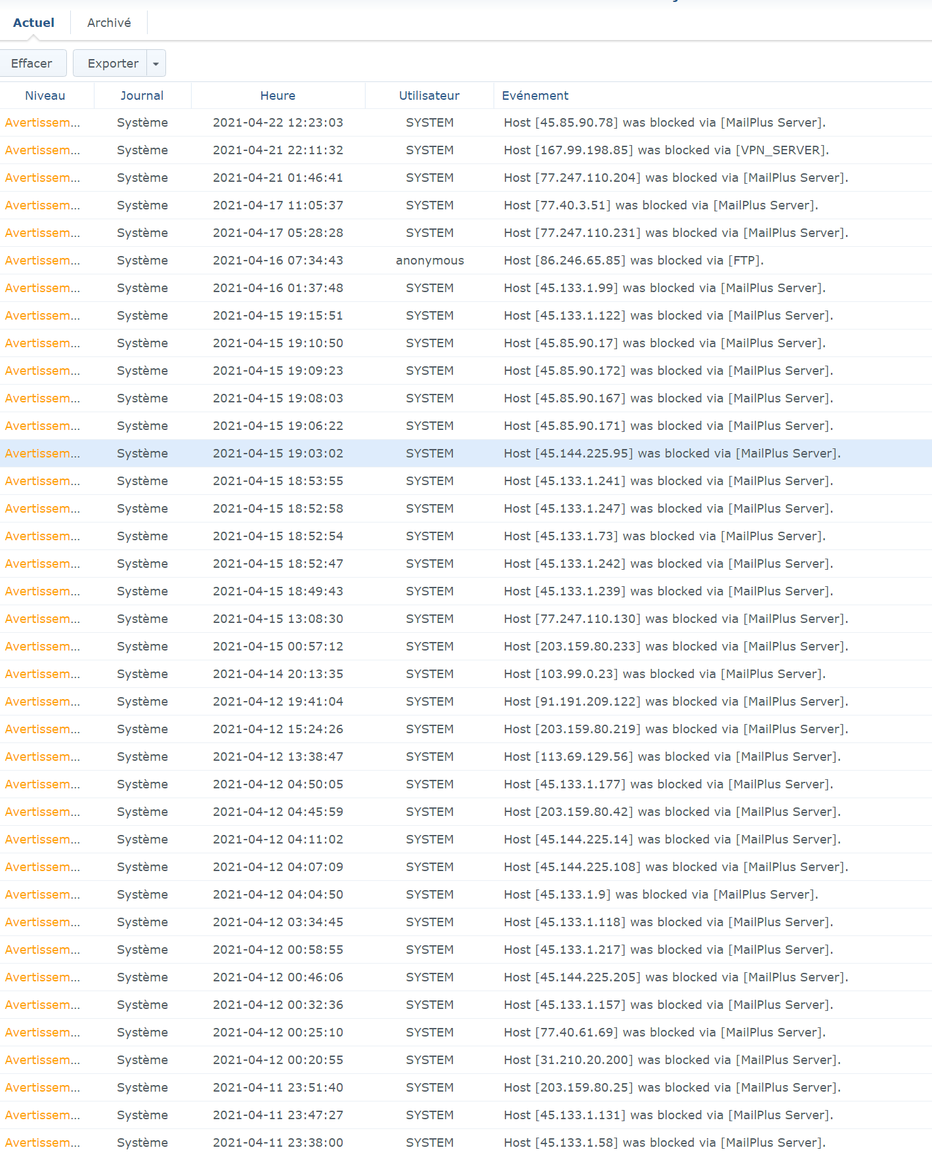Select the log entry for host 45.85.90.78
The image size is (932, 1154).
[x=466, y=123]
